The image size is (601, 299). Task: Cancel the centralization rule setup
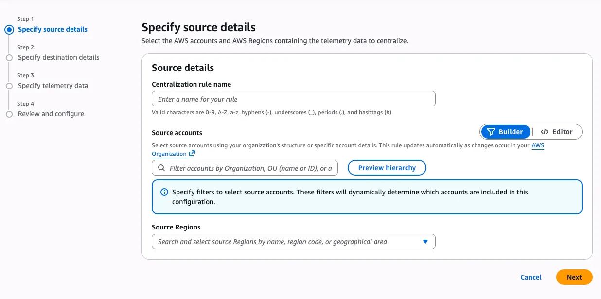tap(530, 277)
